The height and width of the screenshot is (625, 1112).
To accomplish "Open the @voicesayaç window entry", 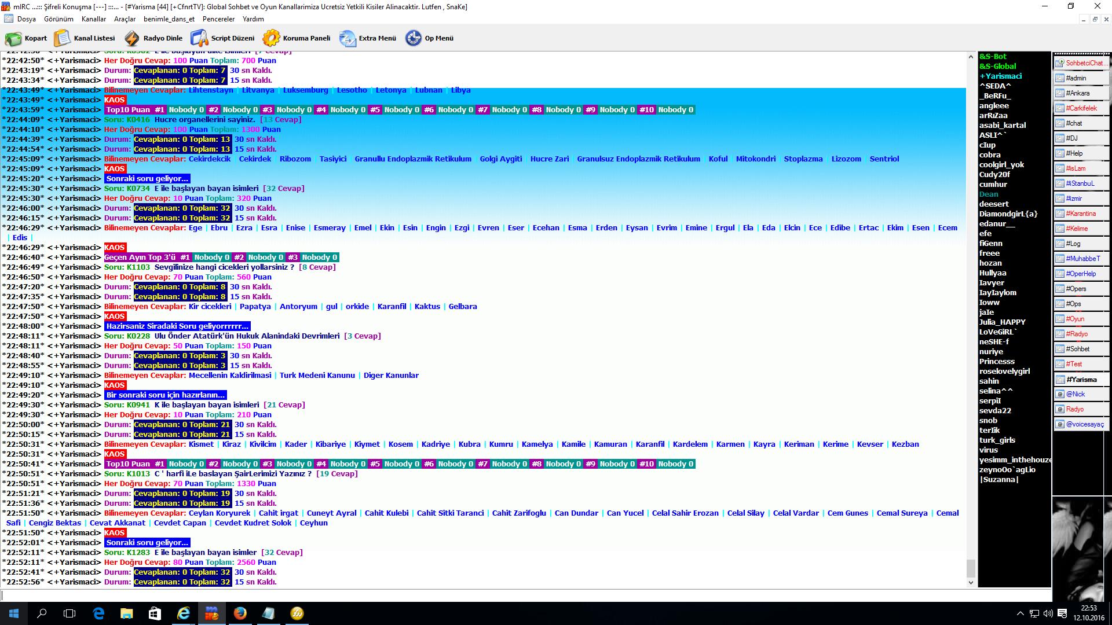I will (1081, 424).
